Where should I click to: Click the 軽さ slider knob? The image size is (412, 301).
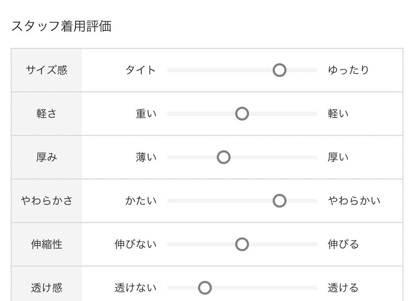242,113
